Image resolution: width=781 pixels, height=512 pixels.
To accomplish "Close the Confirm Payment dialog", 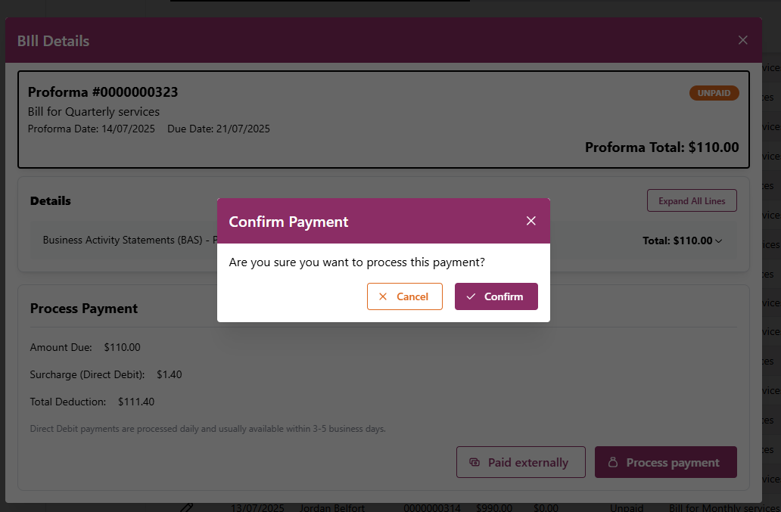I will click(531, 221).
